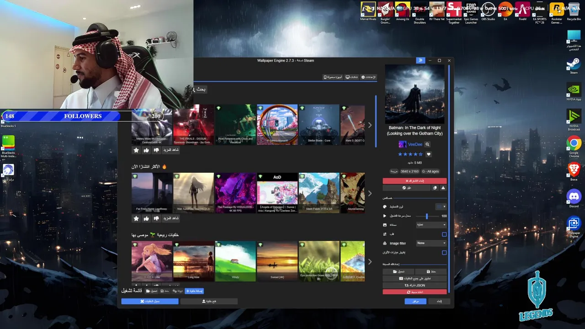Collapse the sidebar with the double-arrow button
Image resolution: width=585 pixels, height=329 pixels.
(420, 60)
